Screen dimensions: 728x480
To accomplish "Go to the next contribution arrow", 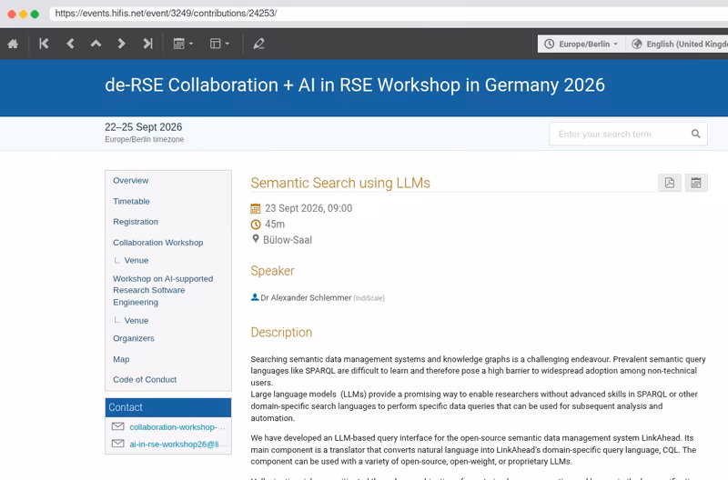I will (121, 44).
